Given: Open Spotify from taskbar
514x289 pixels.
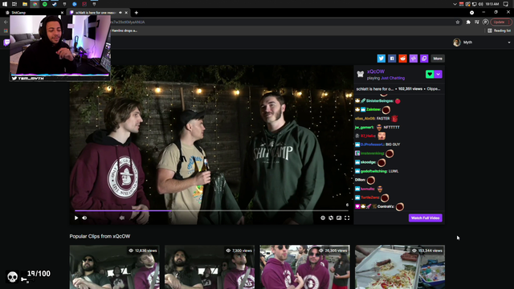Looking at the screenshot, I should pyautogui.click(x=45, y=4).
